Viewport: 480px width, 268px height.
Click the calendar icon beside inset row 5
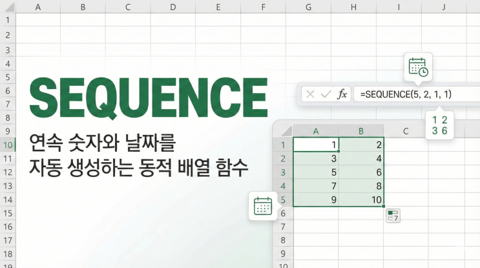(263, 206)
